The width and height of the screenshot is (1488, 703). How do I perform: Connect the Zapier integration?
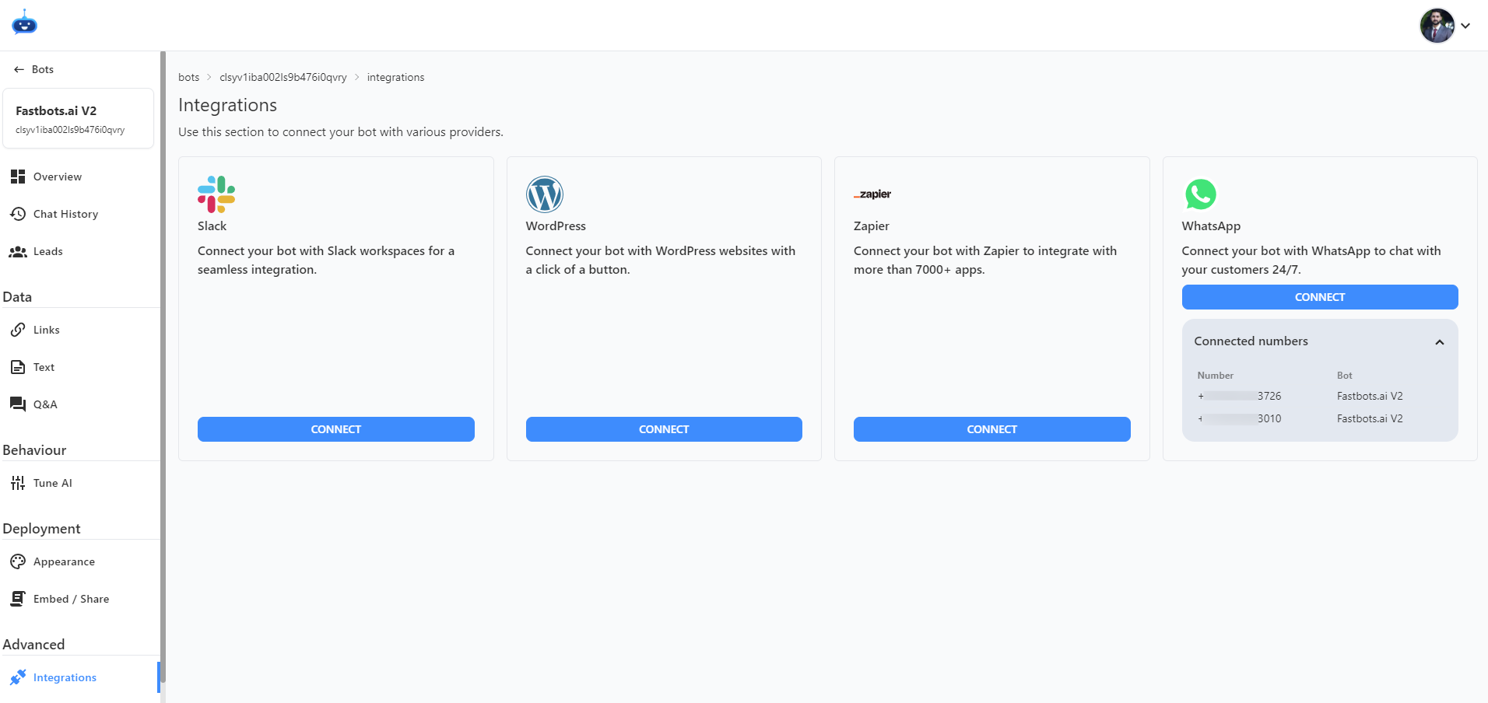point(992,429)
